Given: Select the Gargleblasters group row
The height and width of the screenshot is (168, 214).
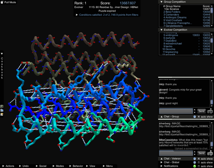Looking at the screenshot, I should click(185, 26).
